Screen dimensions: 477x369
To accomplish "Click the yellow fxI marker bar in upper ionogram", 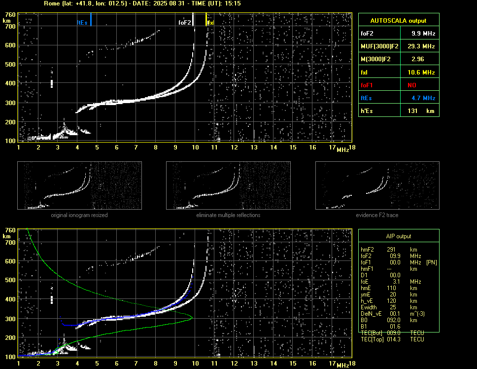I will 206,19.
